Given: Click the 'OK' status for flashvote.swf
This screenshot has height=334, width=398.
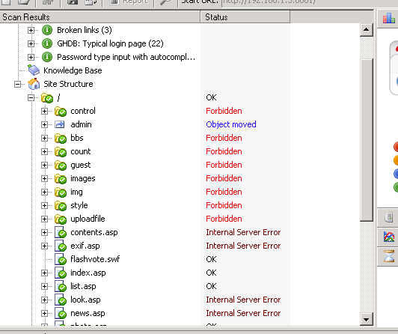Looking at the screenshot, I should point(211,259).
